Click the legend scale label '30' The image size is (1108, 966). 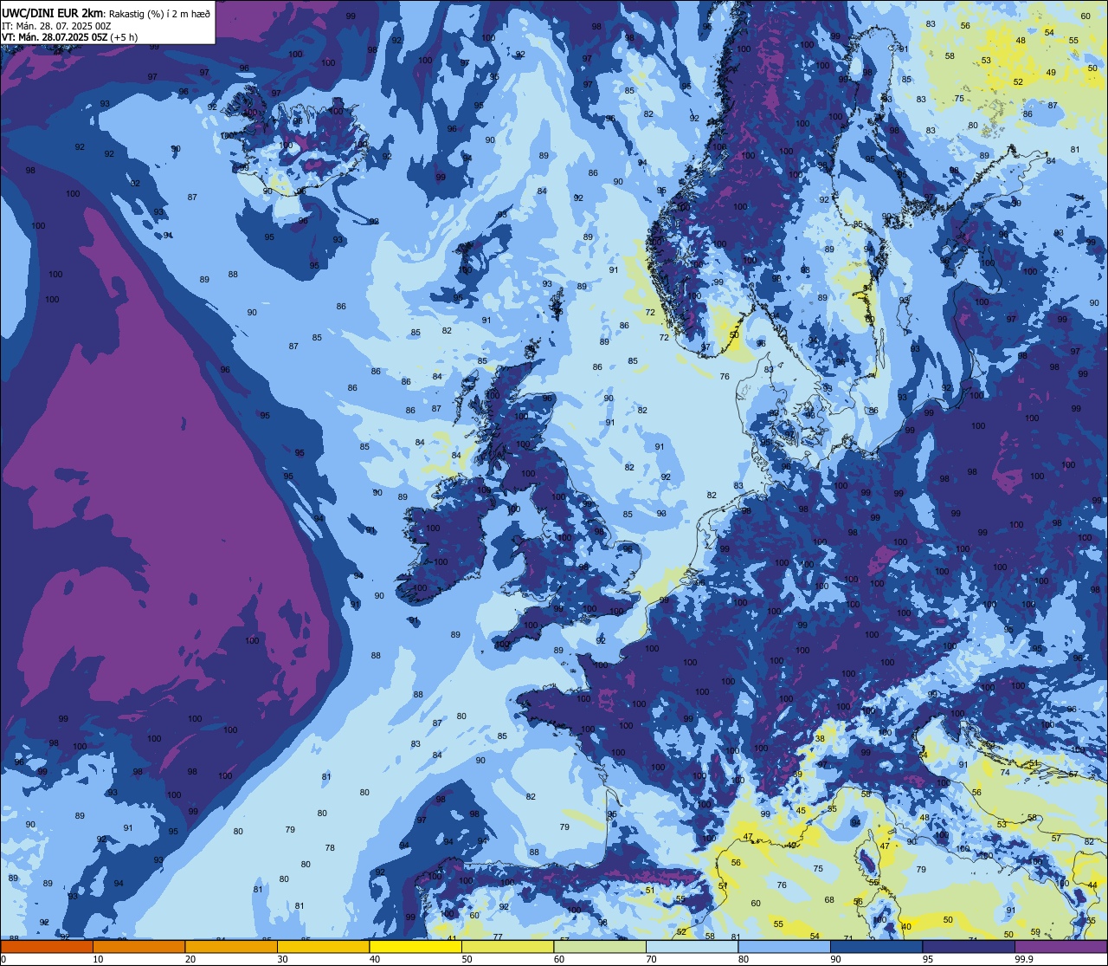tap(282, 959)
